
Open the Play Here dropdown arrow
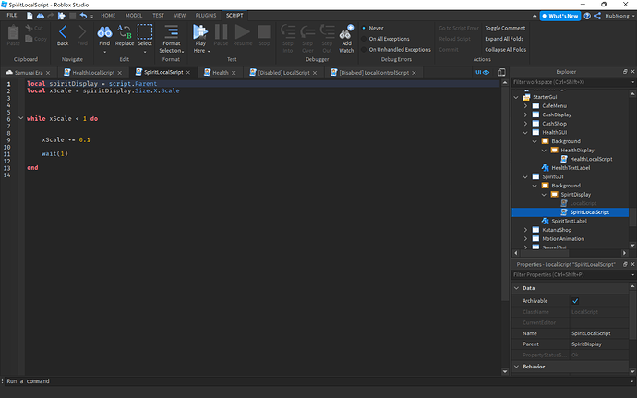pos(209,51)
